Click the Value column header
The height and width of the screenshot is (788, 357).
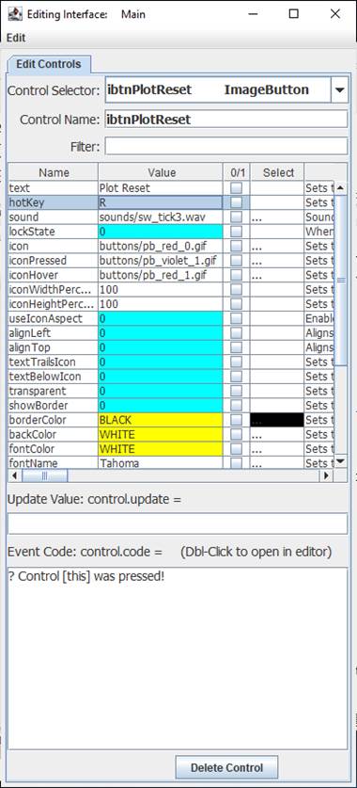161,172
